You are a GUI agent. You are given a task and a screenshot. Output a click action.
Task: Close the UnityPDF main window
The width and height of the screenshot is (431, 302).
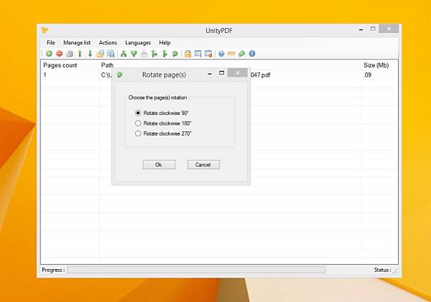389,29
